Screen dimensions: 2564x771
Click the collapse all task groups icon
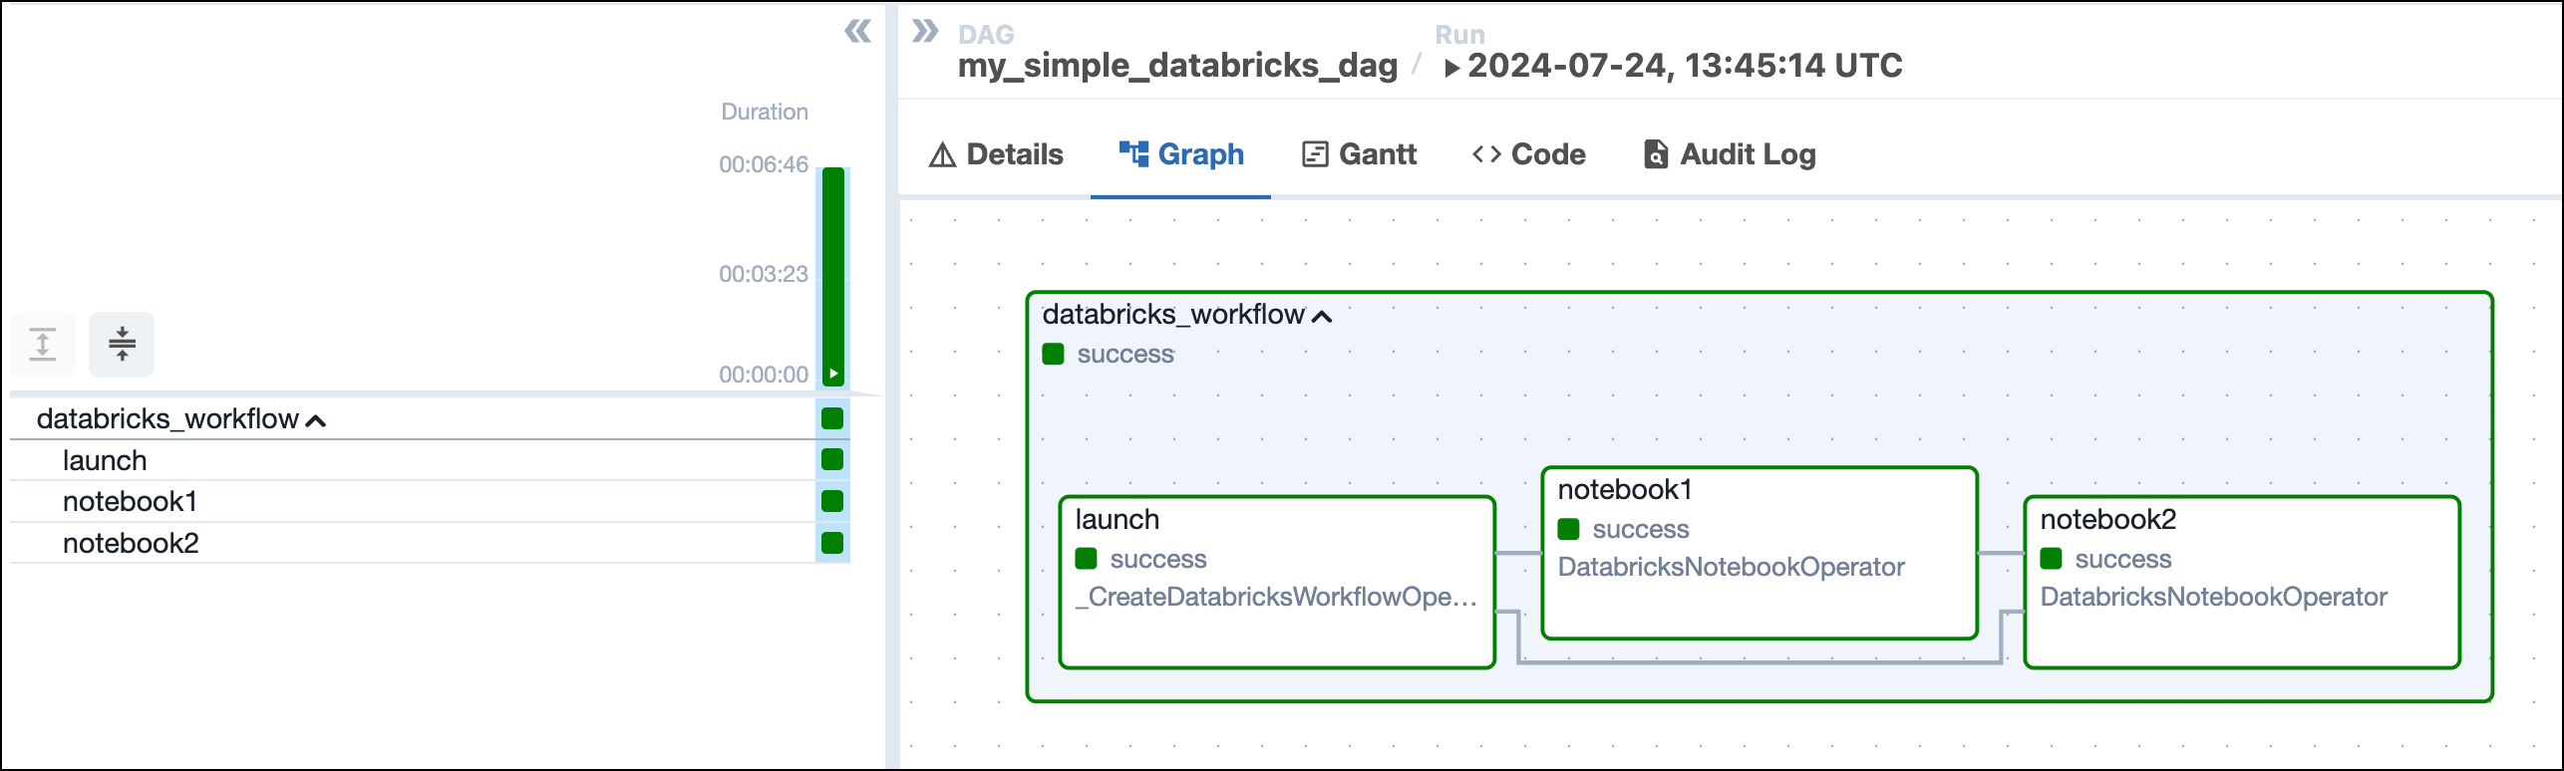coord(122,345)
